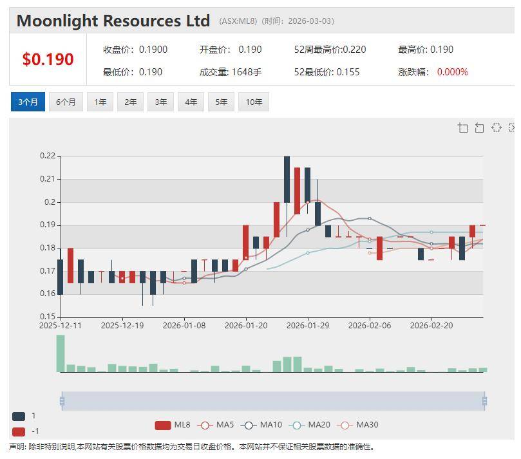Click the tallest volume bar at 2025-12-11
This screenshot has width=521, height=459.
(61, 353)
